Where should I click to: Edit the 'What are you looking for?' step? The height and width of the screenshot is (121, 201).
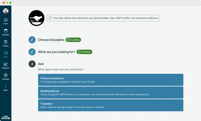pos(32,52)
